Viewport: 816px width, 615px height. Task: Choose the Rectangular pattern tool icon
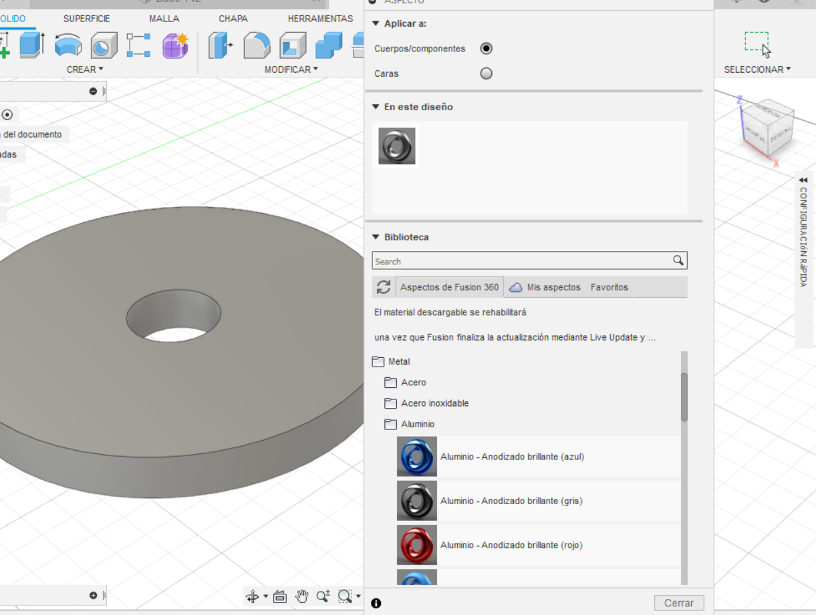coord(138,45)
